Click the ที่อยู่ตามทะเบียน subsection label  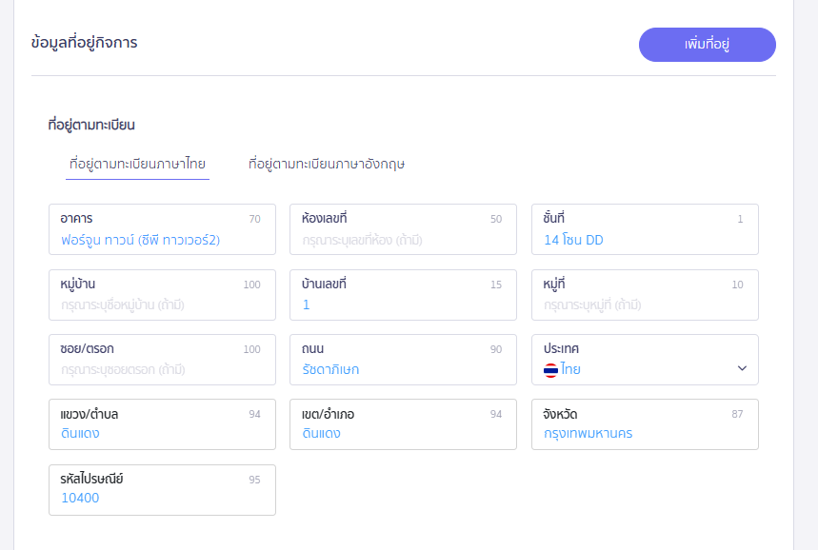tap(91, 125)
